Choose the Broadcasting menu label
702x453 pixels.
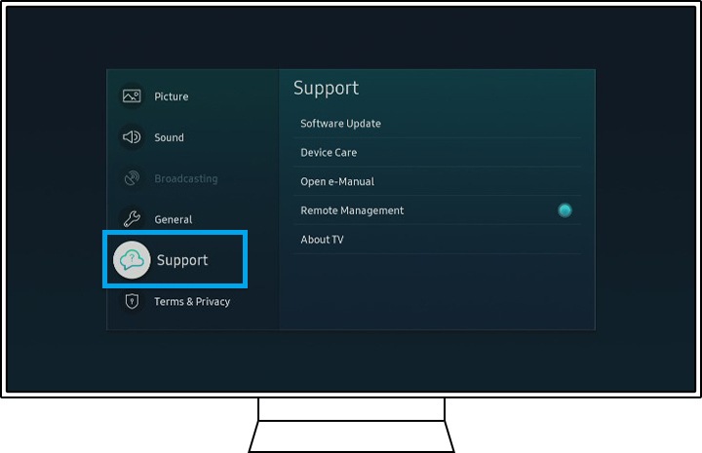tap(185, 178)
